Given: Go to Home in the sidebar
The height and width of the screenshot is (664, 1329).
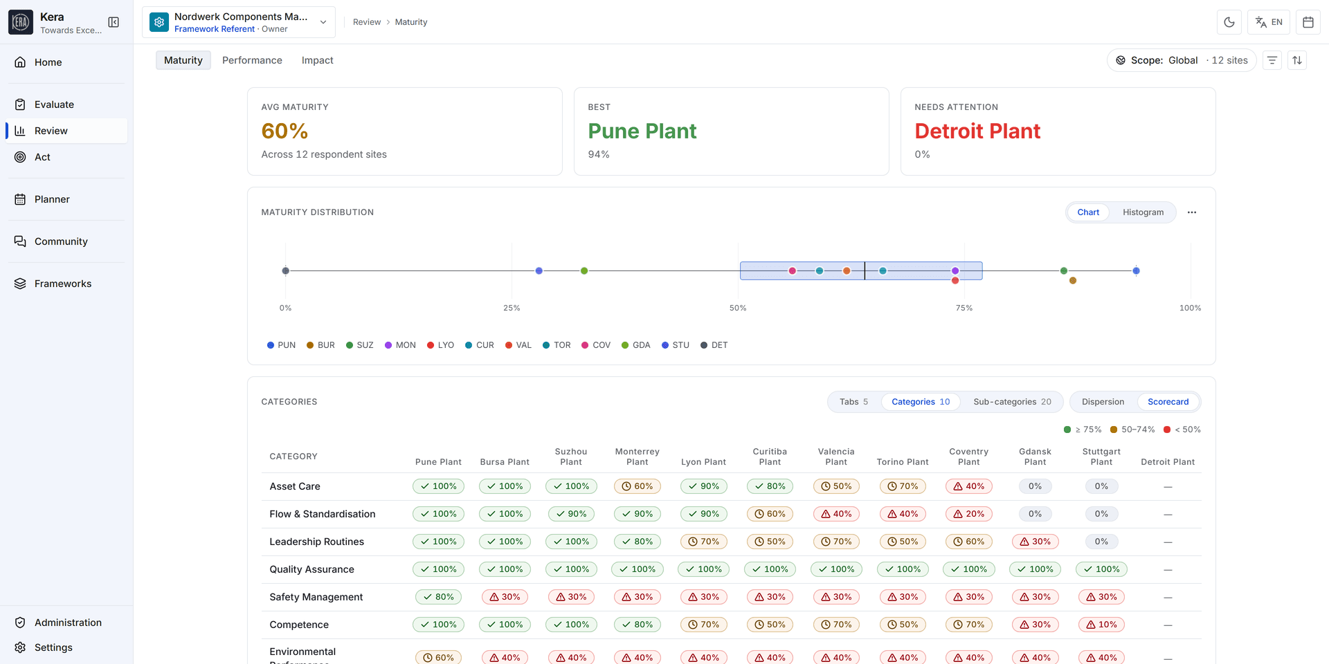Looking at the screenshot, I should click(67, 62).
